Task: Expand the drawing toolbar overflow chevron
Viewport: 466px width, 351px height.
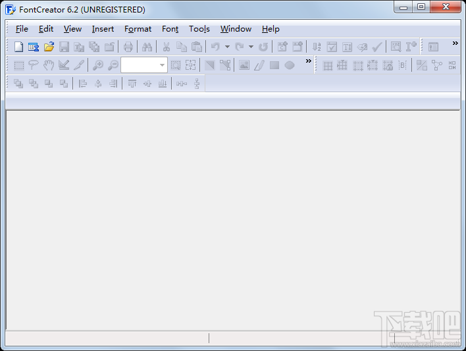Action: [309, 61]
